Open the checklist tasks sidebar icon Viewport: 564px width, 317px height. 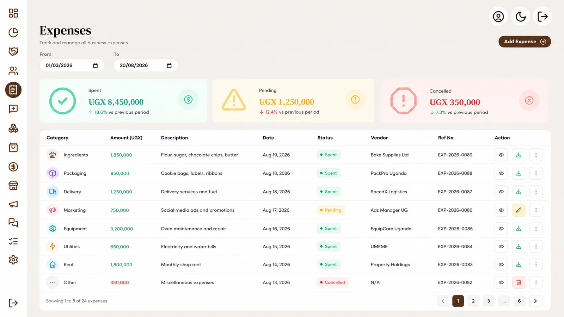click(x=13, y=241)
